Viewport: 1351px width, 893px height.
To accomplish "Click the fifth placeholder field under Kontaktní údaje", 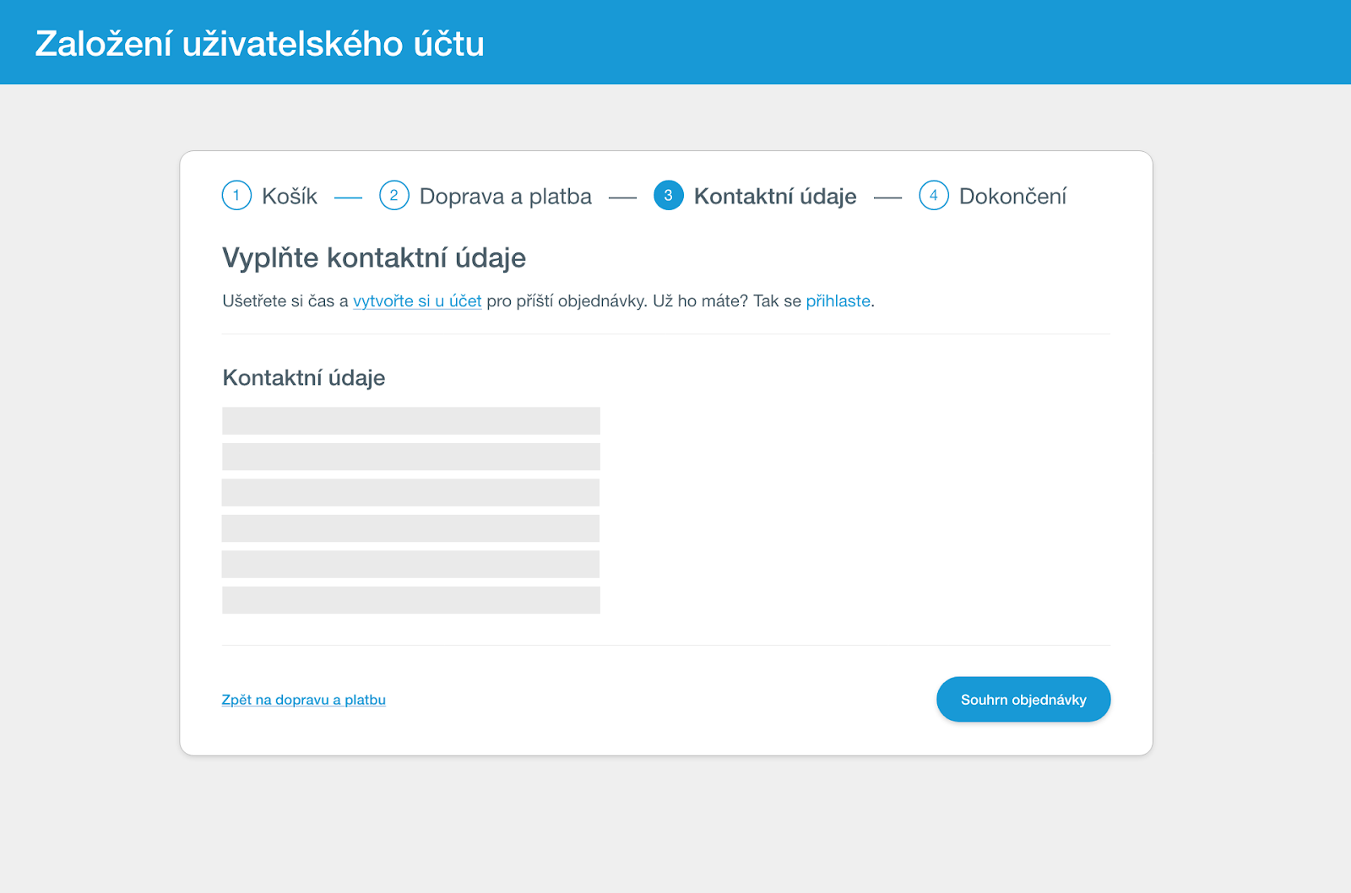I will click(411, 564).
